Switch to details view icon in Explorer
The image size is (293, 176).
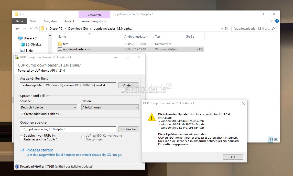tap(270, 139)
